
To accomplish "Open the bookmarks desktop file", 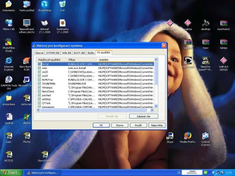I will 63,26.
